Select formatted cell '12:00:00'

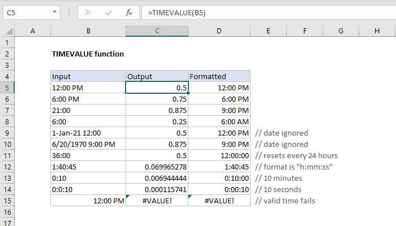219,155
